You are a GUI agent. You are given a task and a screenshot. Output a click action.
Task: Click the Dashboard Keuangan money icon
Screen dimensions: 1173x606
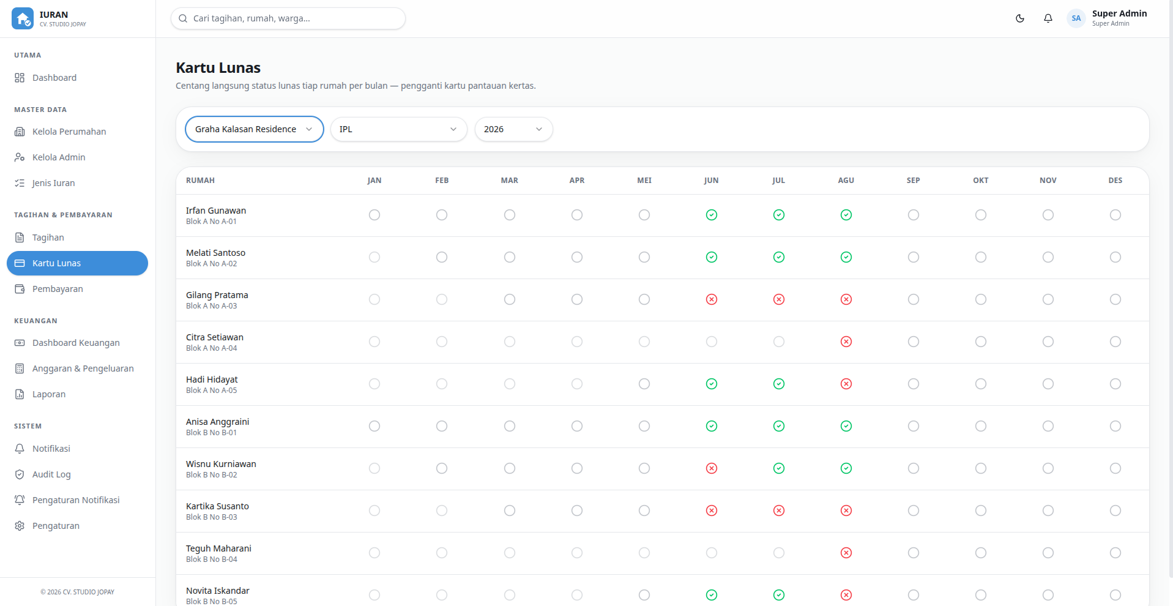[20, 343]
